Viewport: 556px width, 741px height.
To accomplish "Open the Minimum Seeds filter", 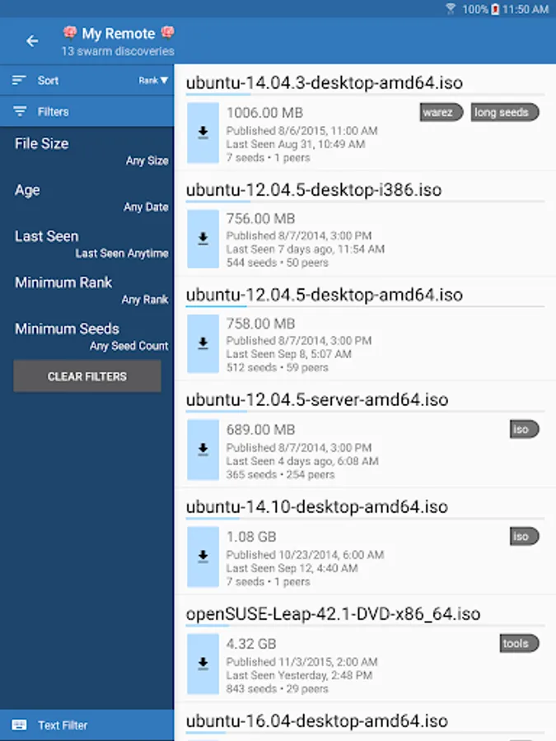I will coord(87,337).
